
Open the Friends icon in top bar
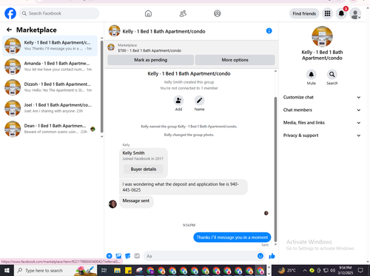183,13
